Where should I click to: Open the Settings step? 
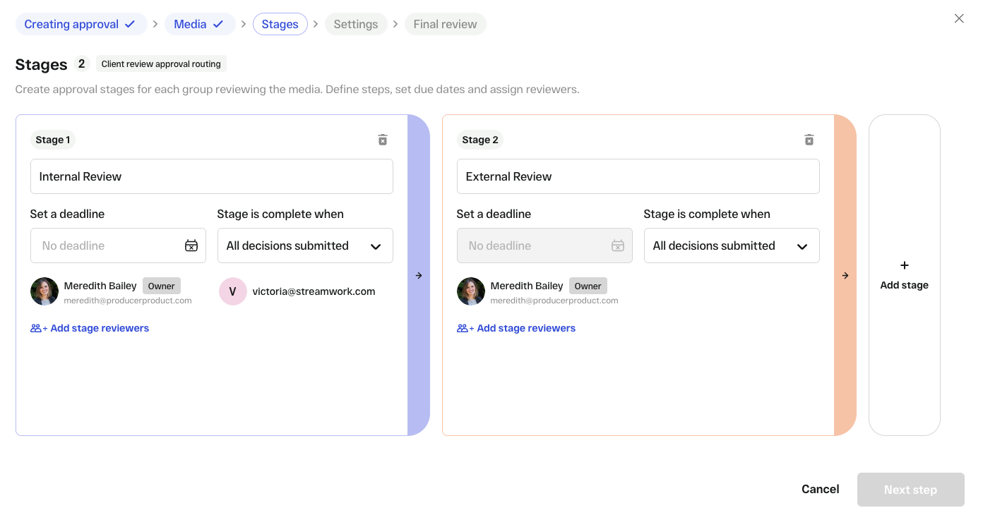356,24
